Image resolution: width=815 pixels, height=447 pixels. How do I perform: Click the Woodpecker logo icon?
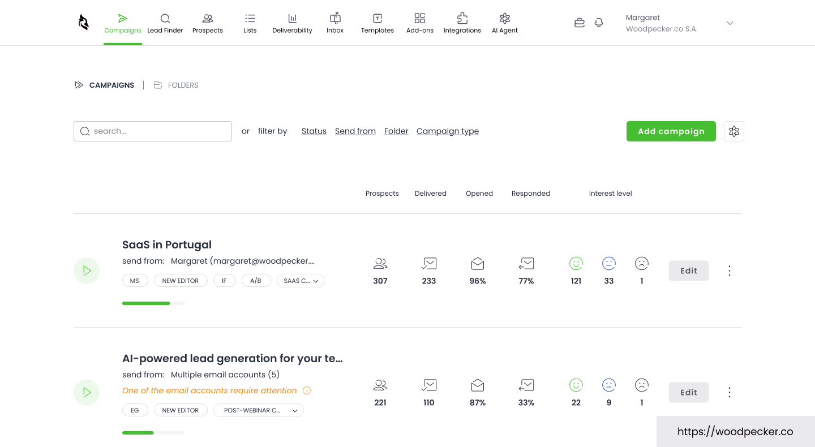coord(84,23)
